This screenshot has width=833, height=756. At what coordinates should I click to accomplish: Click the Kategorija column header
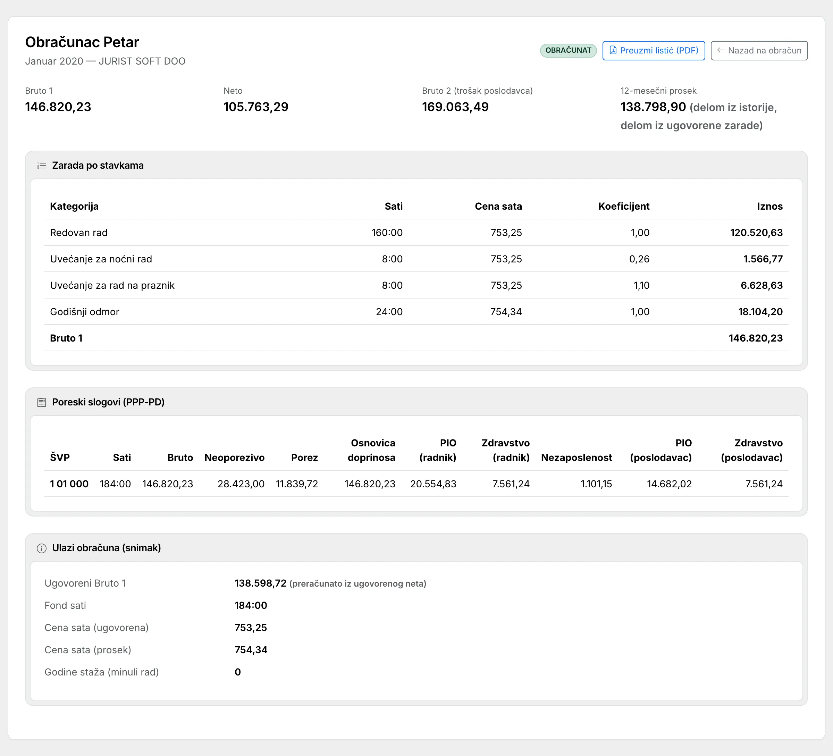click(x=74, y=206)
